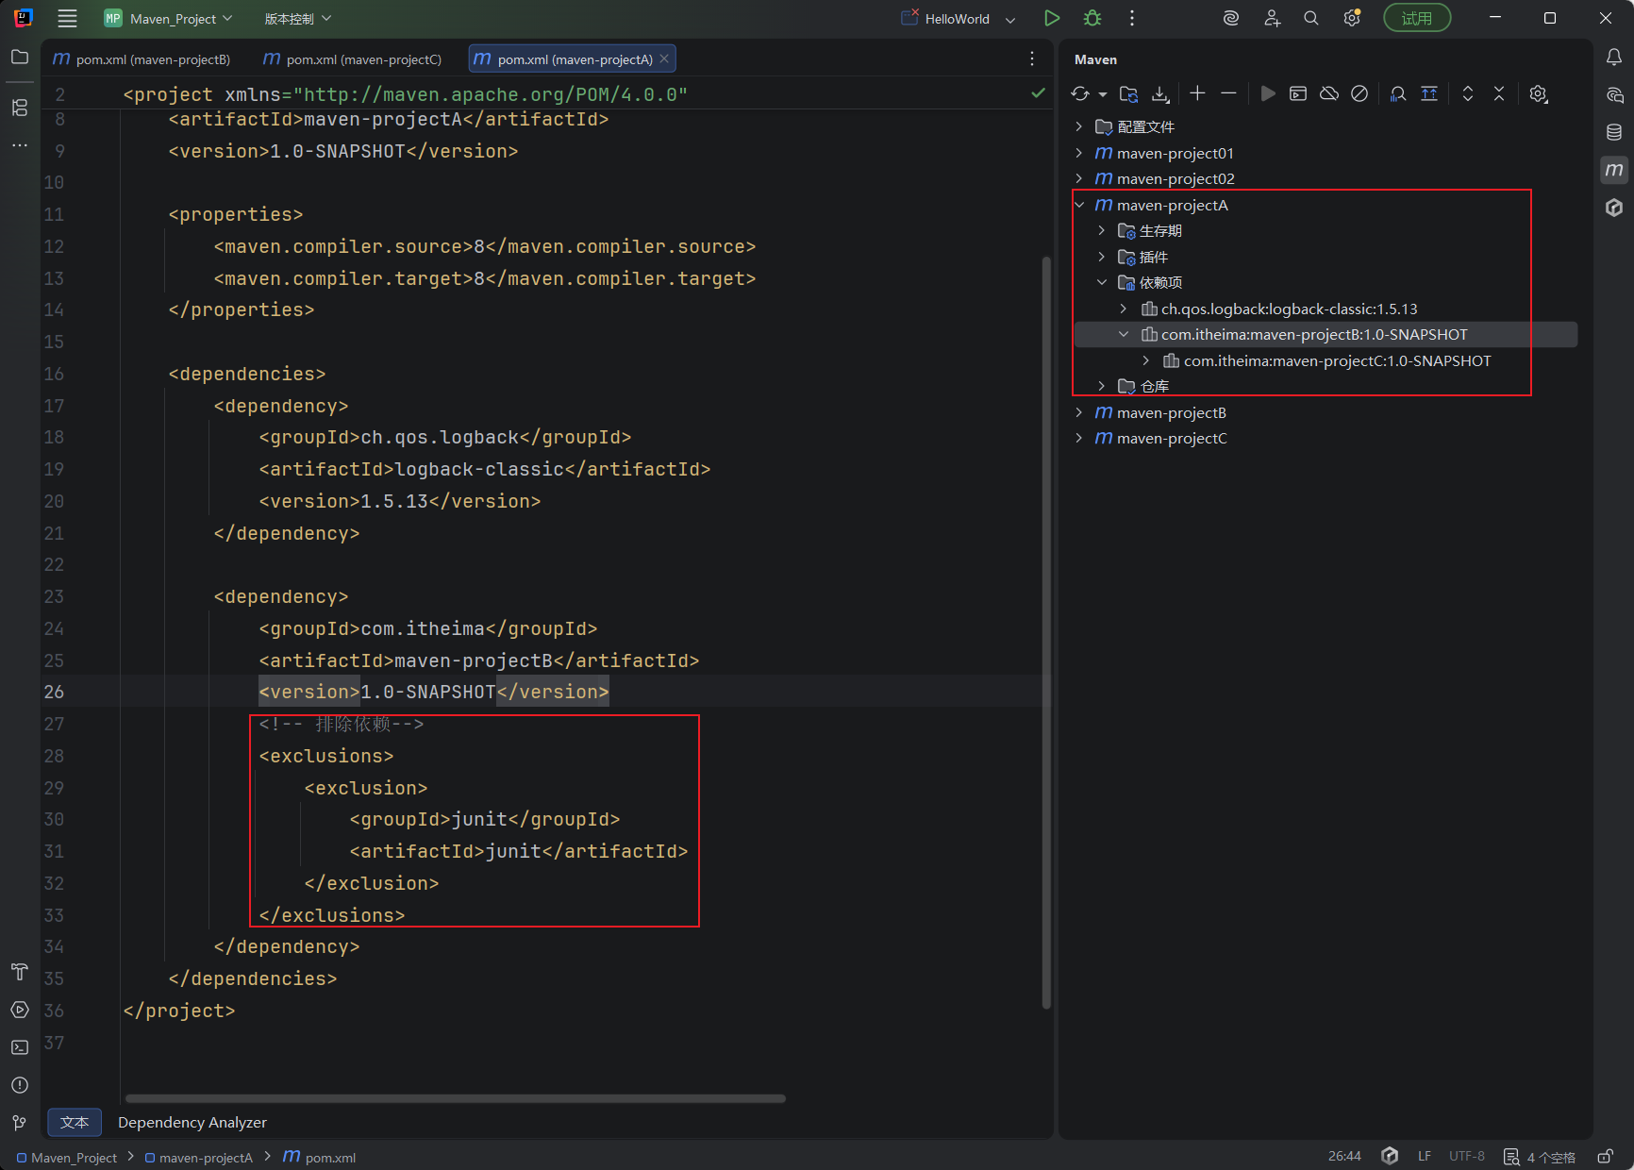Switch to pom.xml (maven-projectB) tab
The image size is (1634, 1170).
click(142, 59)
